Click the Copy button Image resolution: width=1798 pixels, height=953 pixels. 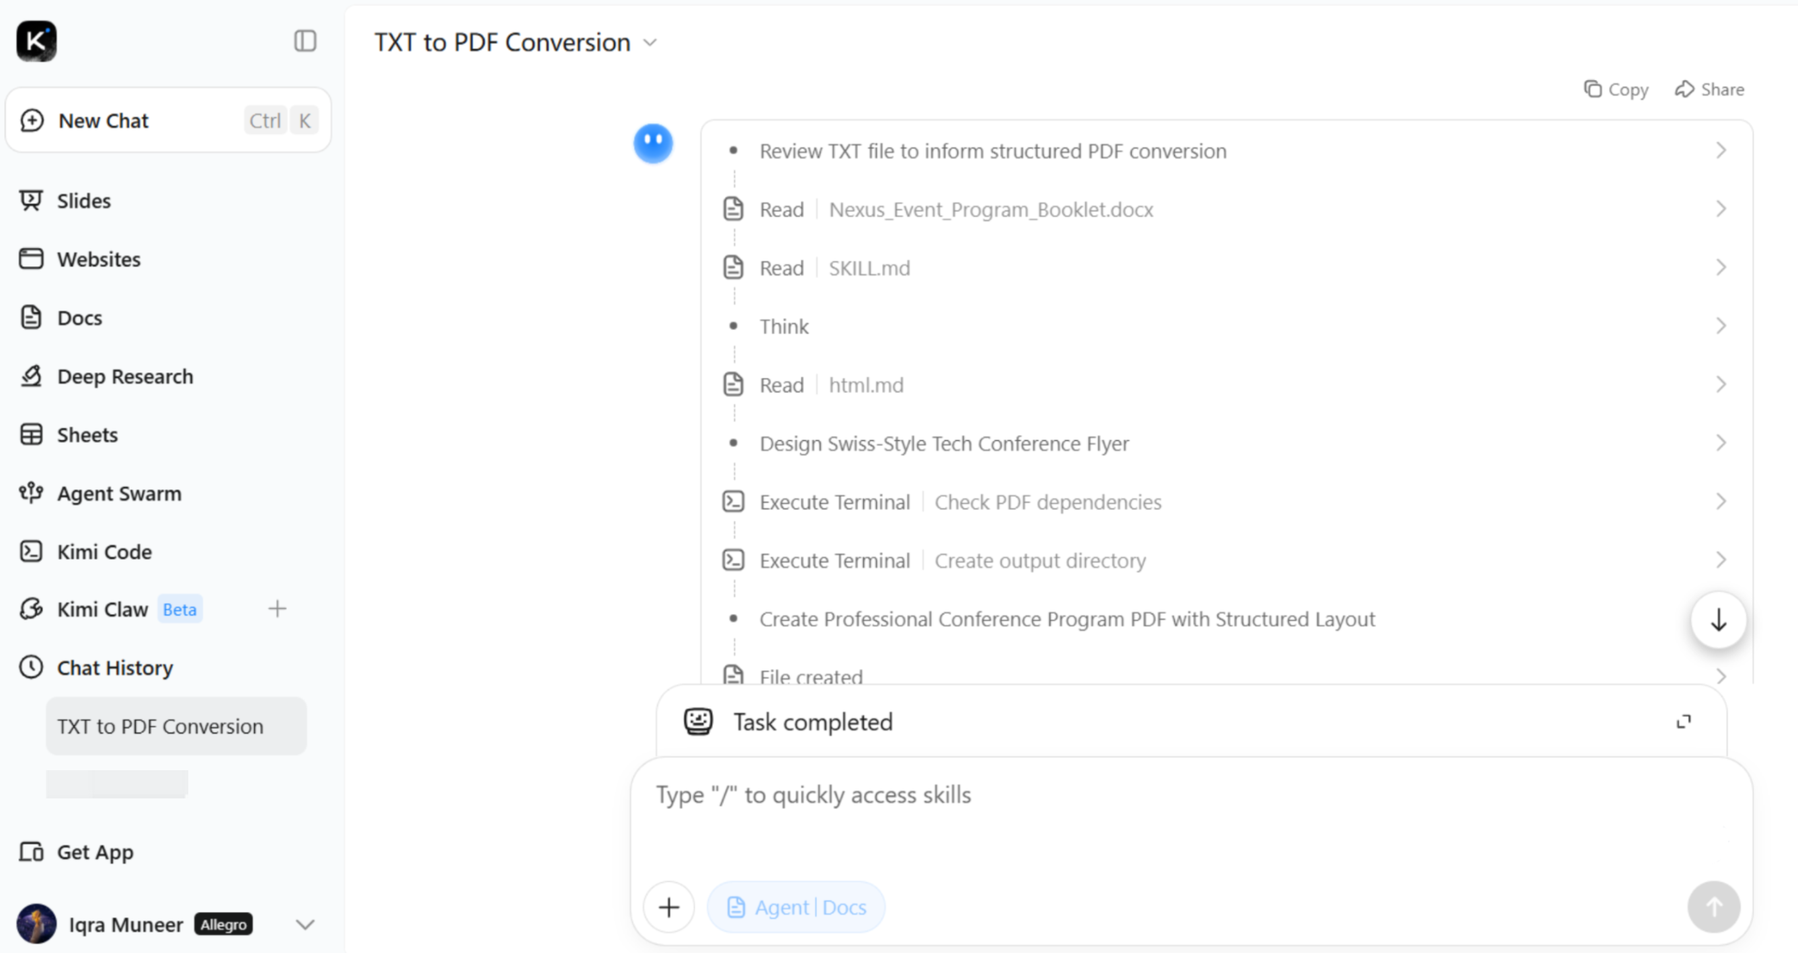tap(1616, 89)
